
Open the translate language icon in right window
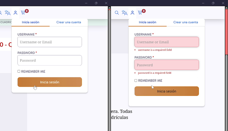tap(125, 13)
